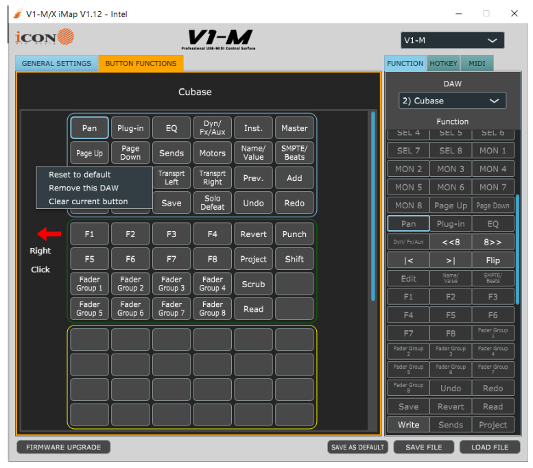The width and height of the screenshot is (533, 468).
Task: Pick MON 1 in the function list
Action: pyautogui.click(x=493, y=151)
